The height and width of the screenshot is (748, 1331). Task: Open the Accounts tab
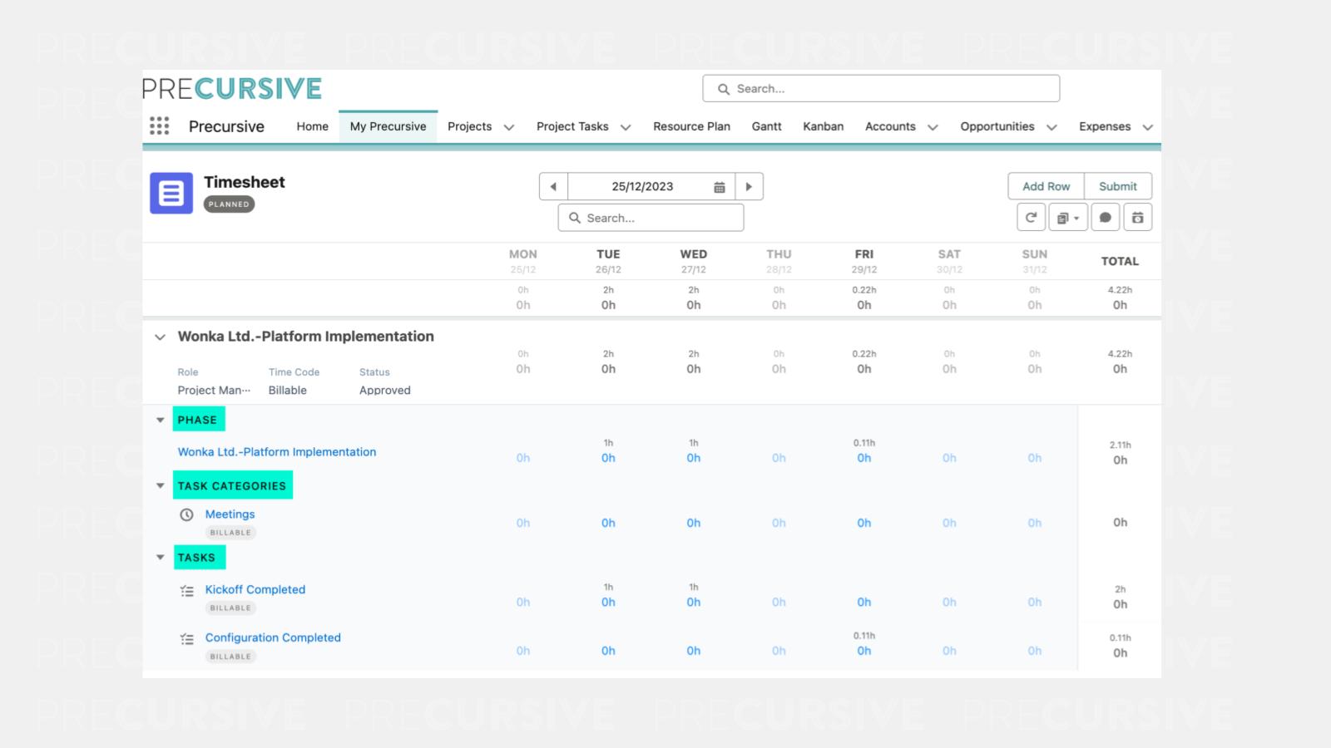[x=890, y=126]
